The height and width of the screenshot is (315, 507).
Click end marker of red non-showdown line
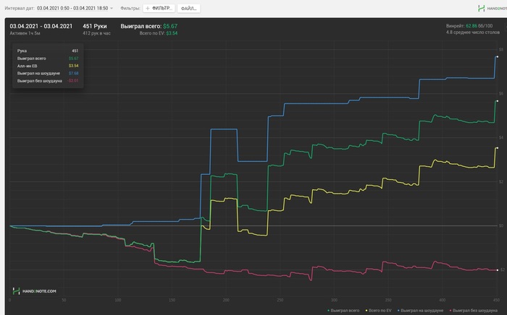point(498,270)
